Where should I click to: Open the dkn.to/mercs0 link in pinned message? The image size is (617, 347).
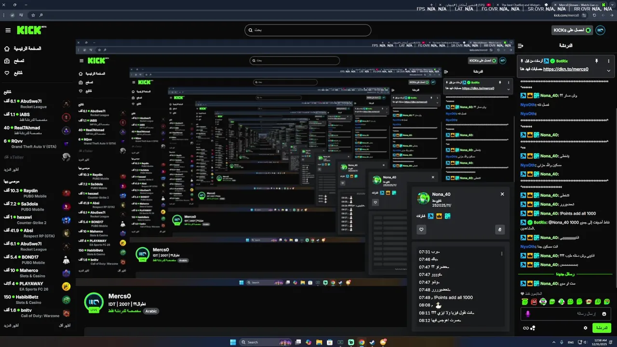(565, 69)
